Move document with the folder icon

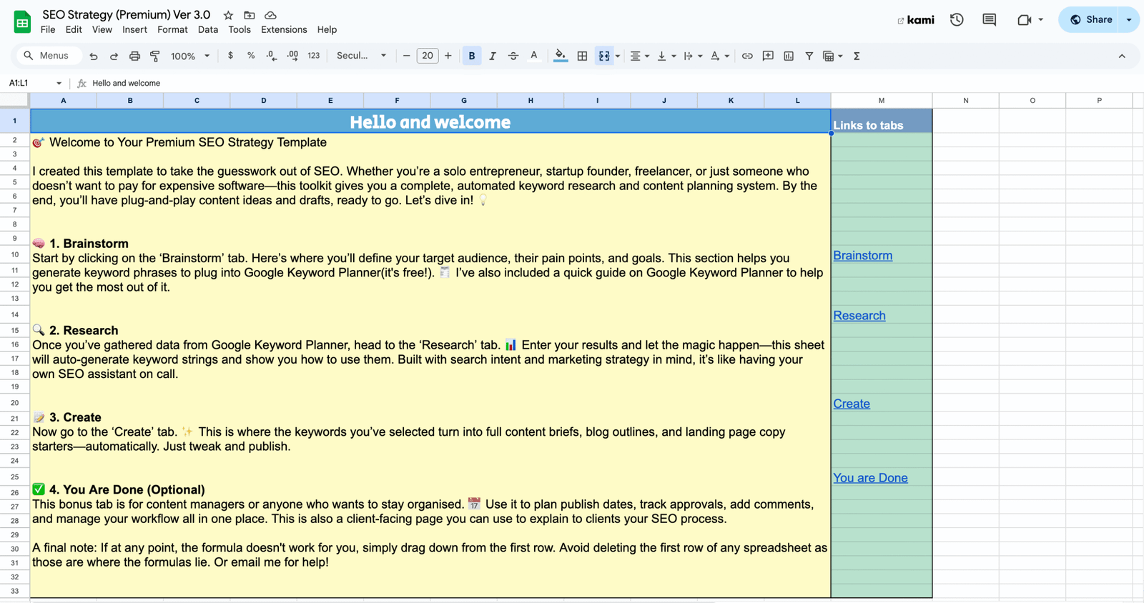[249, 15]
